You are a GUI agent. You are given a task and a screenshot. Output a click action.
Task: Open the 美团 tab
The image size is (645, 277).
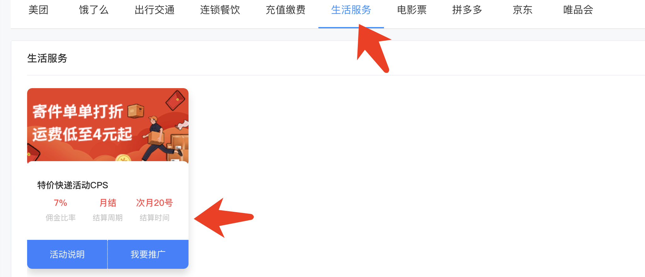tap(38, 10)
